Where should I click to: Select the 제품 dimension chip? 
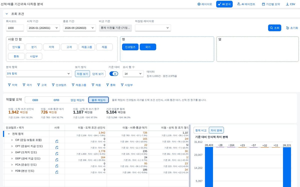coord(104,47)
